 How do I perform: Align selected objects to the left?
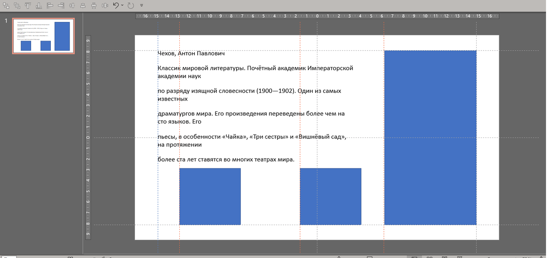[50, 5]
